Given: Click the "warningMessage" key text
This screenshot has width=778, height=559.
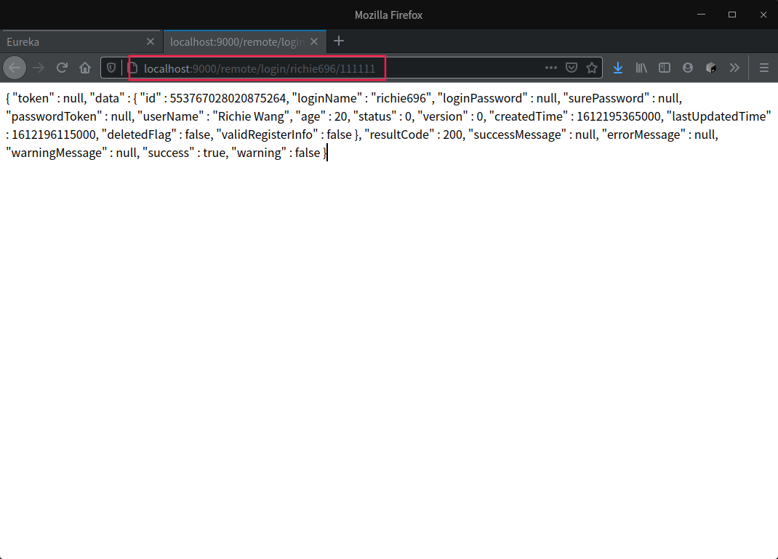Looking at the screenshot, I should pos(57,153).
